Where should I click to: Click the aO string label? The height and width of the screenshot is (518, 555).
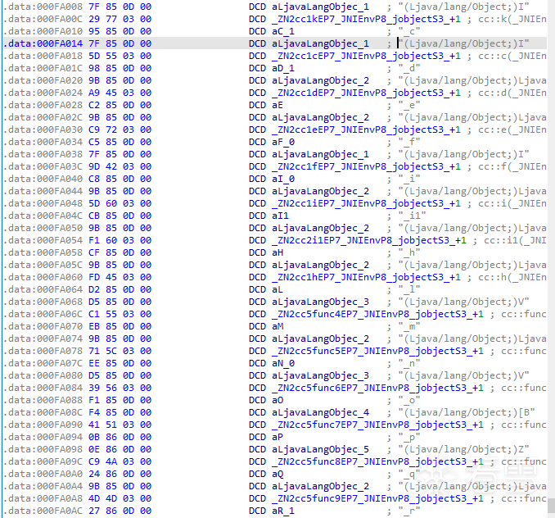pyautogui.click(x=277, y=400)
